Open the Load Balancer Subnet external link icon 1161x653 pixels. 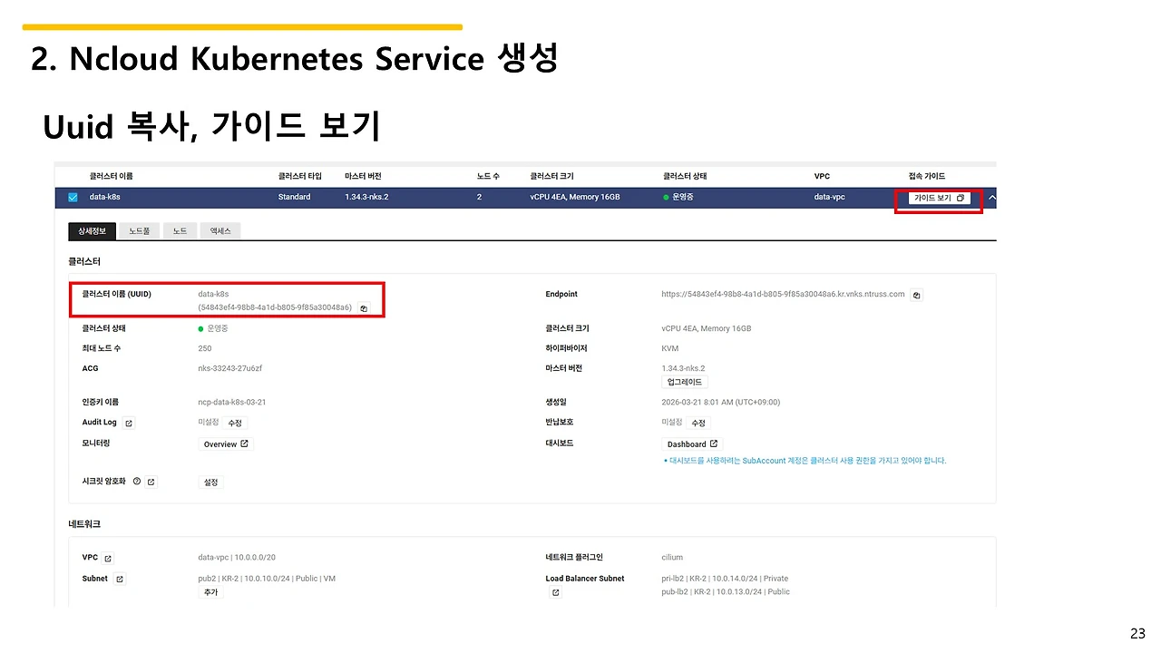point(556,592)
